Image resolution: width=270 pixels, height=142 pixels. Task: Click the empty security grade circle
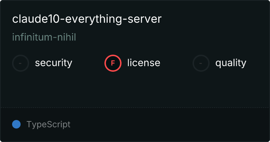click(x=21, y=63)
